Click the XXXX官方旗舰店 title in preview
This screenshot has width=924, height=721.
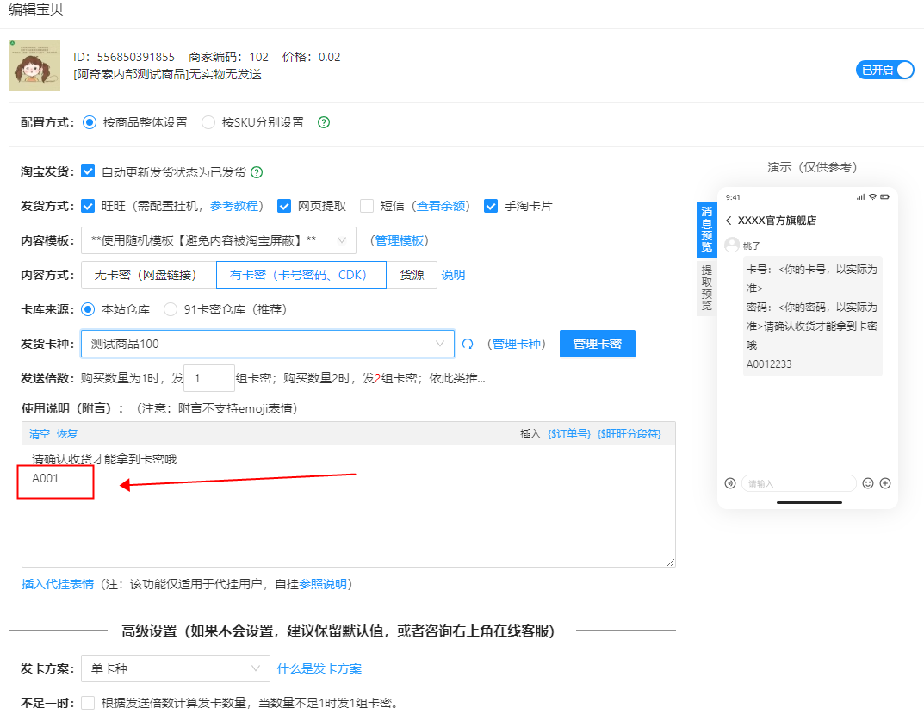point(778,221)
